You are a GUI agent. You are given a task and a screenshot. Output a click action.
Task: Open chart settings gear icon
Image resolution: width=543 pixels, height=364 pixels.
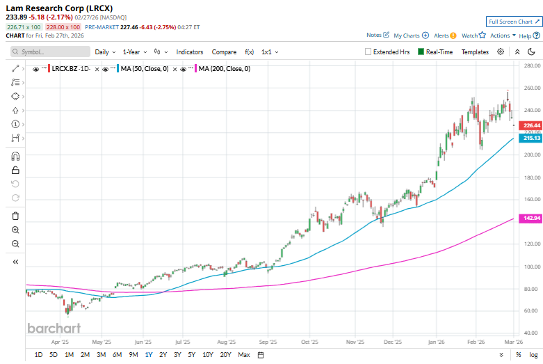coord(502,52)
